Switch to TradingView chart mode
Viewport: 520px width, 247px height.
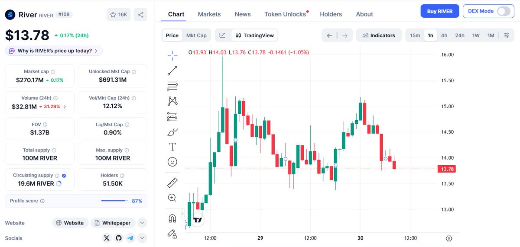[255, 35]
